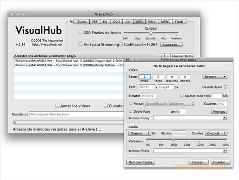Click the Cuadros fps field
The image size is (239, 180).
pyautogui.click(x=222, y=104)
